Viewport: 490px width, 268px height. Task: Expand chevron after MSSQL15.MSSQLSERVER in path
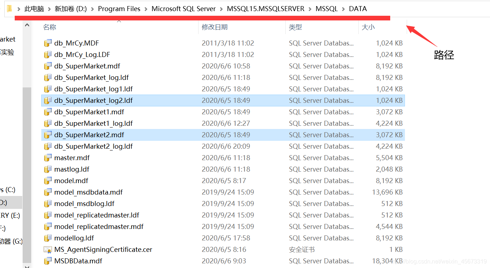(x=310, y=9)
